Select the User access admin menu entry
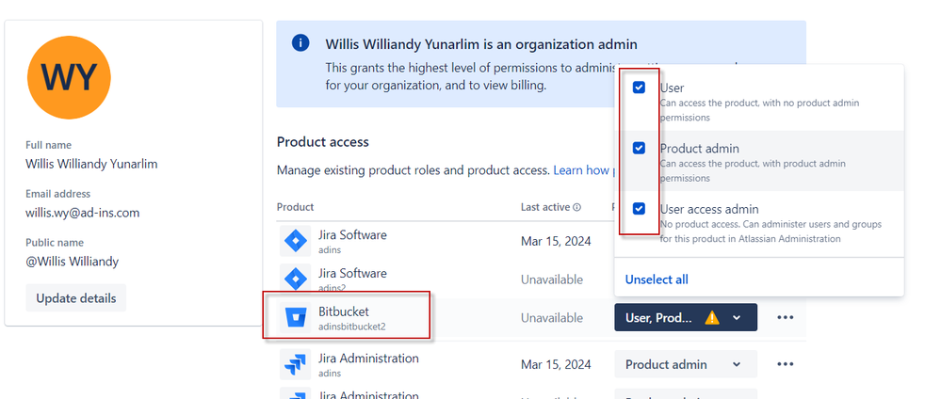The height and width of the screenshot is (399, 941). pyautogui.click(x=759, y=223)
